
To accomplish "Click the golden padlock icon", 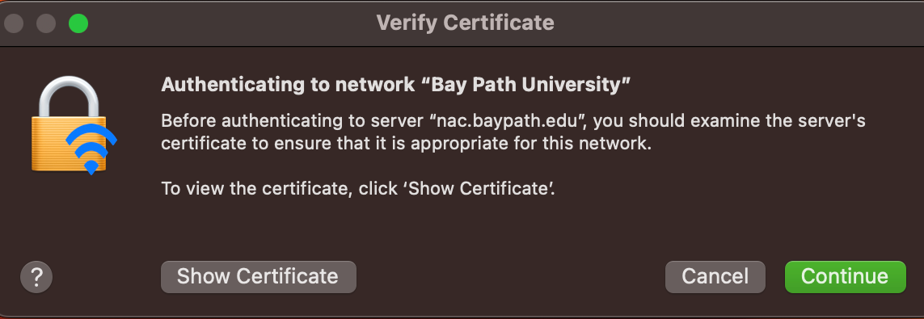I will [x=69, y=125].
